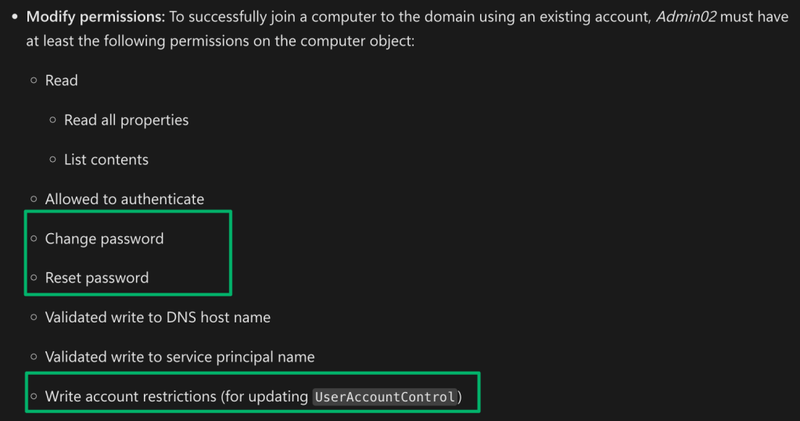
Task: Click "Validated write to service principal name"
Action: (x=180, y=357)
